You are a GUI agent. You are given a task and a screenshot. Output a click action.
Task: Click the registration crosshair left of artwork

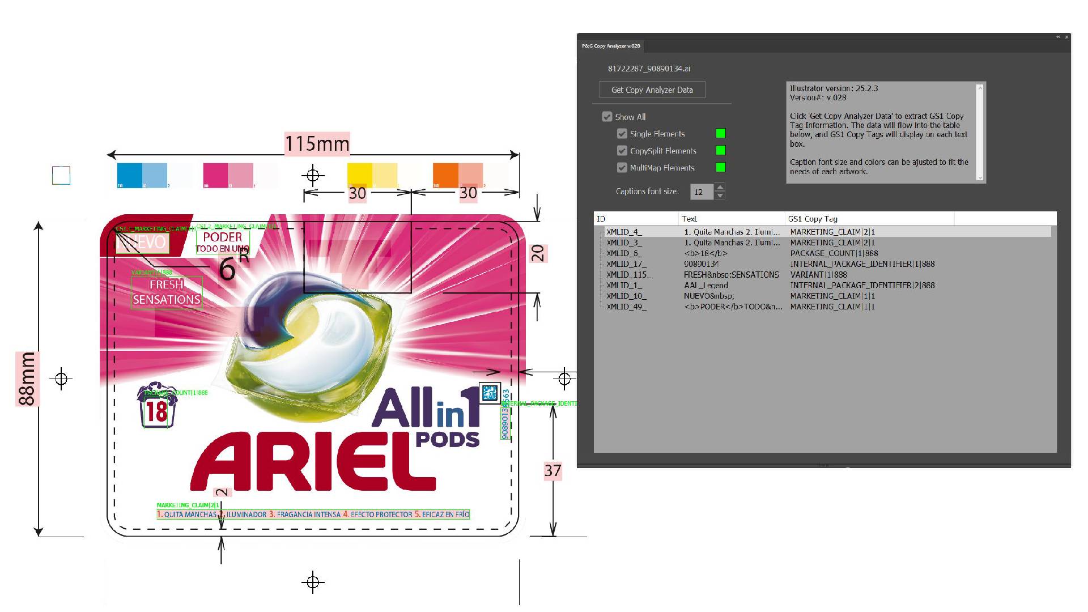(61, 379)
